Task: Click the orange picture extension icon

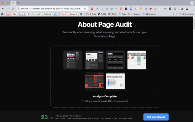Action: (141, 9)
